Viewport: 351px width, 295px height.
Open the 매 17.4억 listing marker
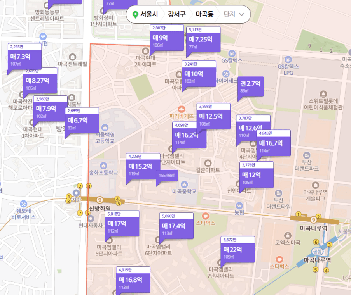pos(176,226)
